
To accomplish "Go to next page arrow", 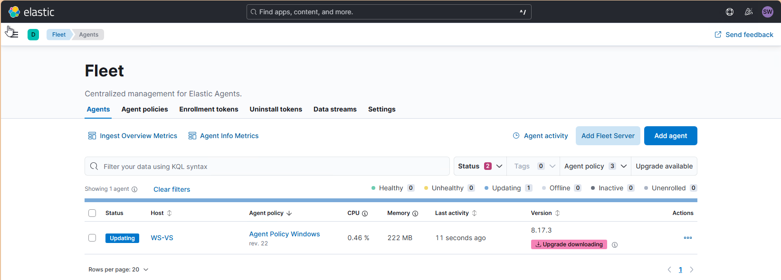I will point(692,270).
